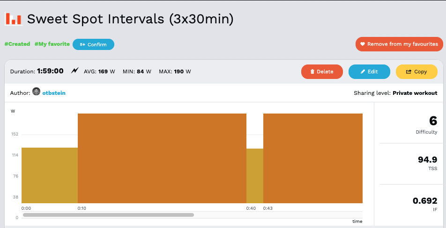The height and width of the screenshot is (228, 446).
Task: Open the #Created tag
Action: pyautogui.click(x=17, y=44)
